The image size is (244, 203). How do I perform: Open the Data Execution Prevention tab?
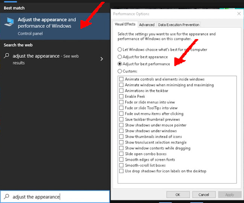tap(179, 25)
